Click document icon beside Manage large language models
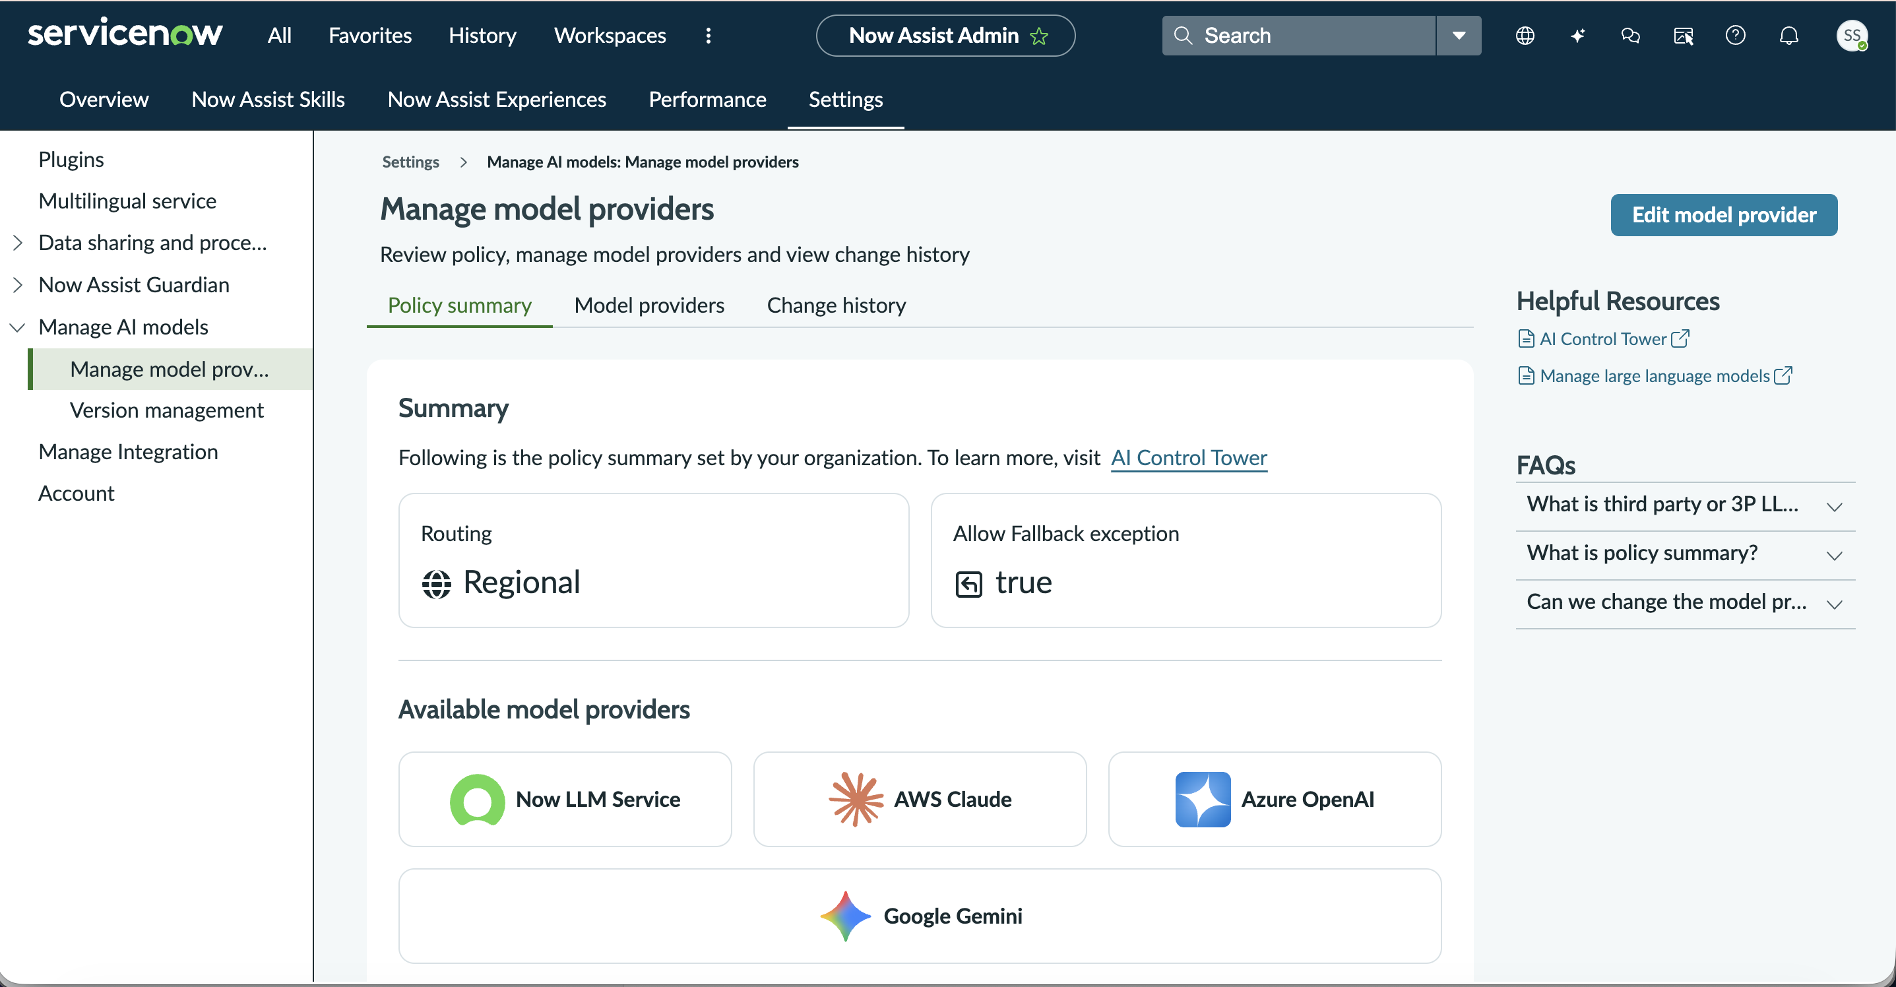This screenshot has width=1896, height=987. pyautogui.click(x=1527, y=376)
